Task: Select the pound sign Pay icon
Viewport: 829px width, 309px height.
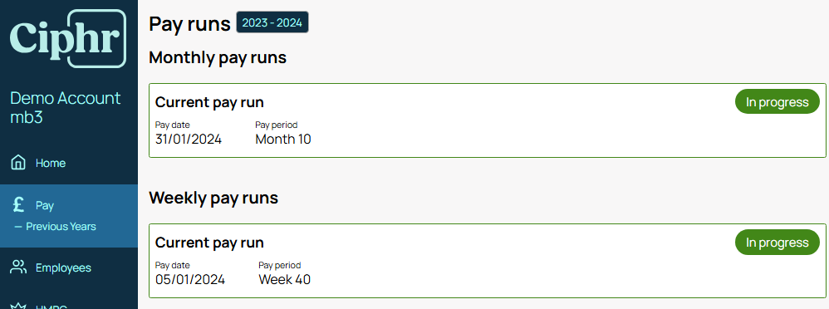Action: tap(18, 205)
